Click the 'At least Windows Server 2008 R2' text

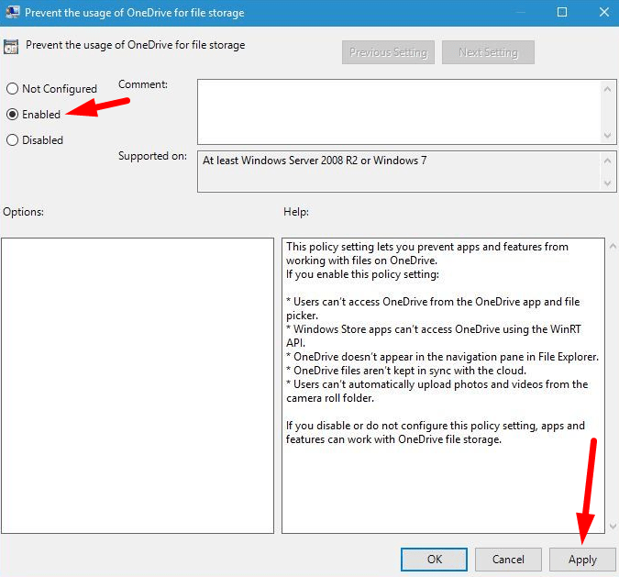coord(315,161)
